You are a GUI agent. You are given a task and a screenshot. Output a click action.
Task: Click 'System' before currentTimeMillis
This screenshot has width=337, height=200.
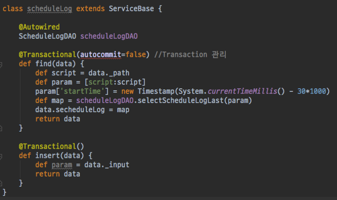(x=191, y=91)
